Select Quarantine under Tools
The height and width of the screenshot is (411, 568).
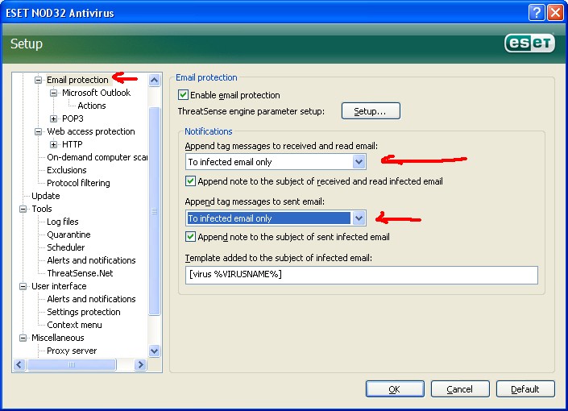coord(68,235)
